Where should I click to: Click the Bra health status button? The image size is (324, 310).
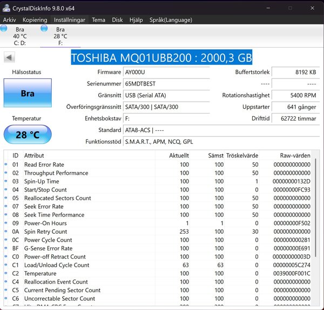click(x=28, y=93)
